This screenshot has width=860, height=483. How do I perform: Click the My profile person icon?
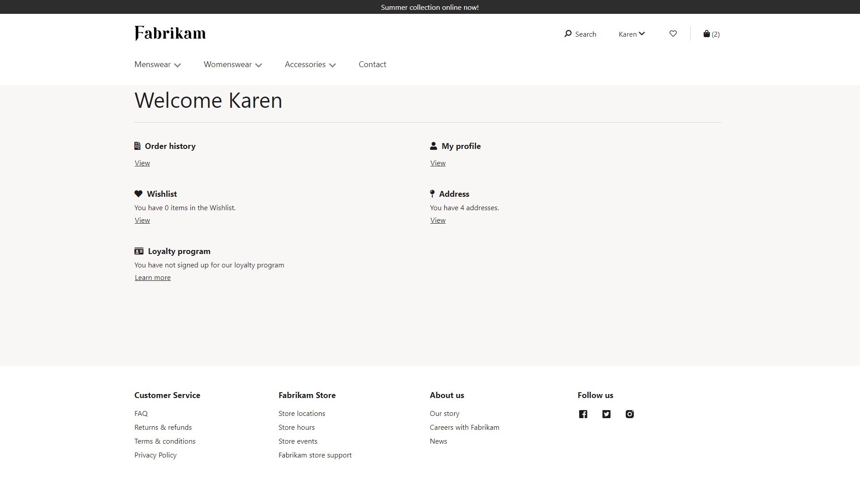click(x=434, y=146)
